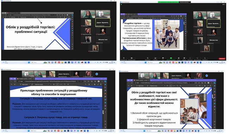Open the Whiteboards icon in Zoom toolbar
Image resolution: width=229 pixels, height=134 pixels.
tap(197, 58)
